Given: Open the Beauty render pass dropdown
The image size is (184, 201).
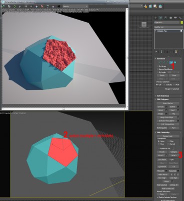Looking at the screenshot, I should click(x=75, y=7).
